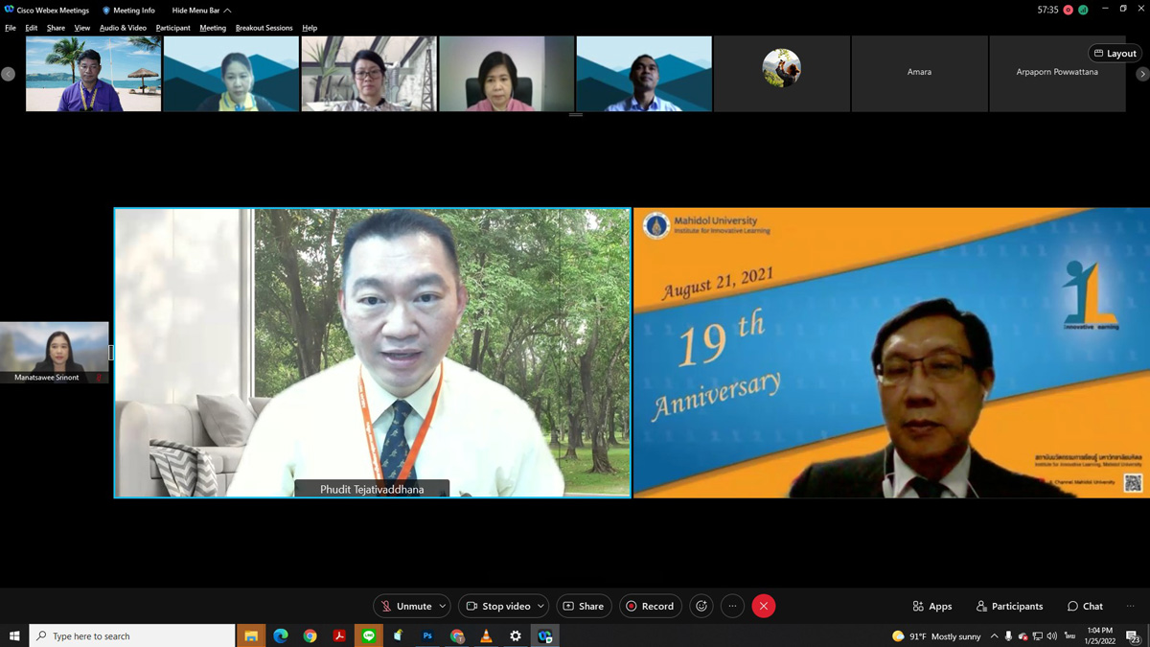This screenshot has height=647, width=1150.
Task: Expand audio options arrow beside Unmute
Action: click(442, 606)
